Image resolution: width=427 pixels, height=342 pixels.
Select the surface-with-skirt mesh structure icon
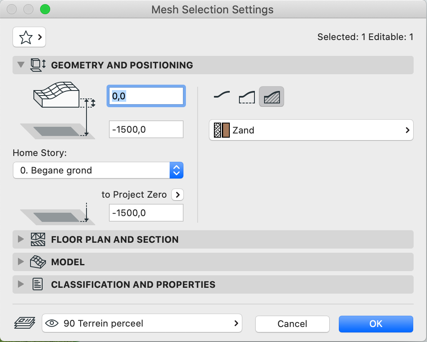247,96
